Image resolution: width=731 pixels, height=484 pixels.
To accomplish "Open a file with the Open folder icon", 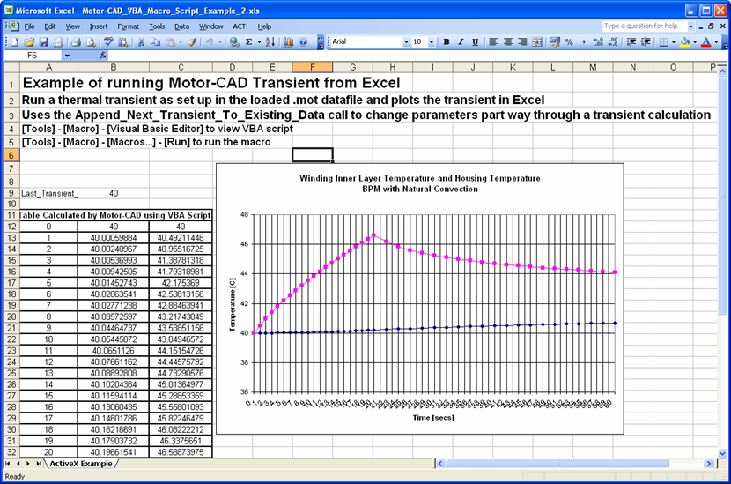I will click(x=29, y=42).
